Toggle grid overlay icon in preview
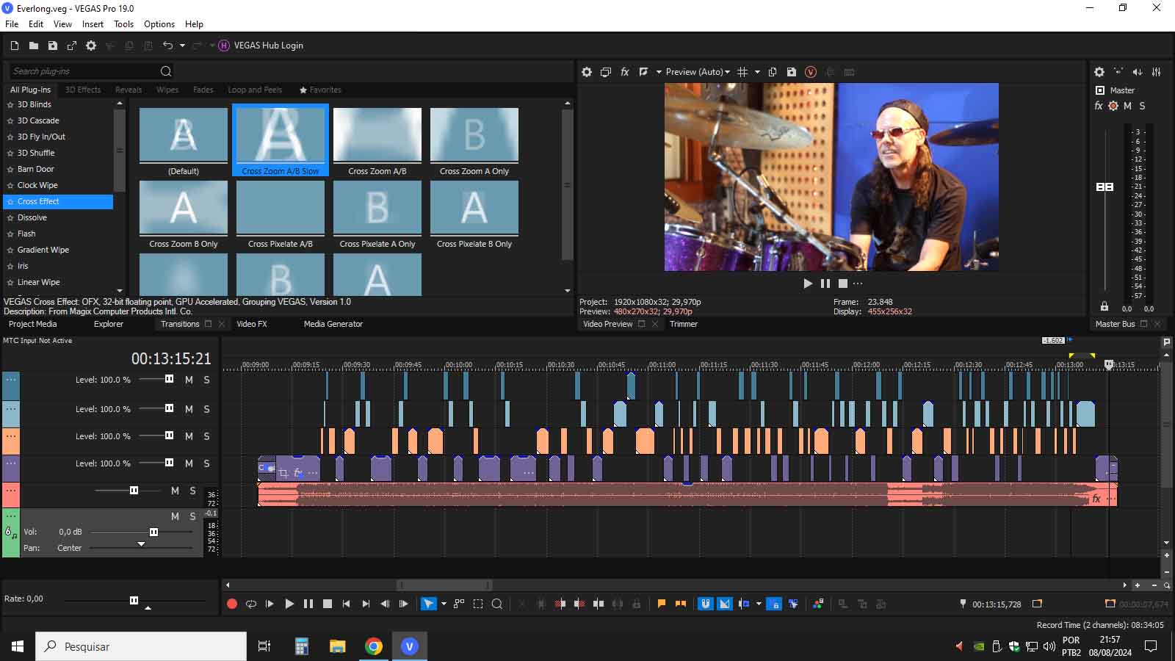 (x=742, y=72)
